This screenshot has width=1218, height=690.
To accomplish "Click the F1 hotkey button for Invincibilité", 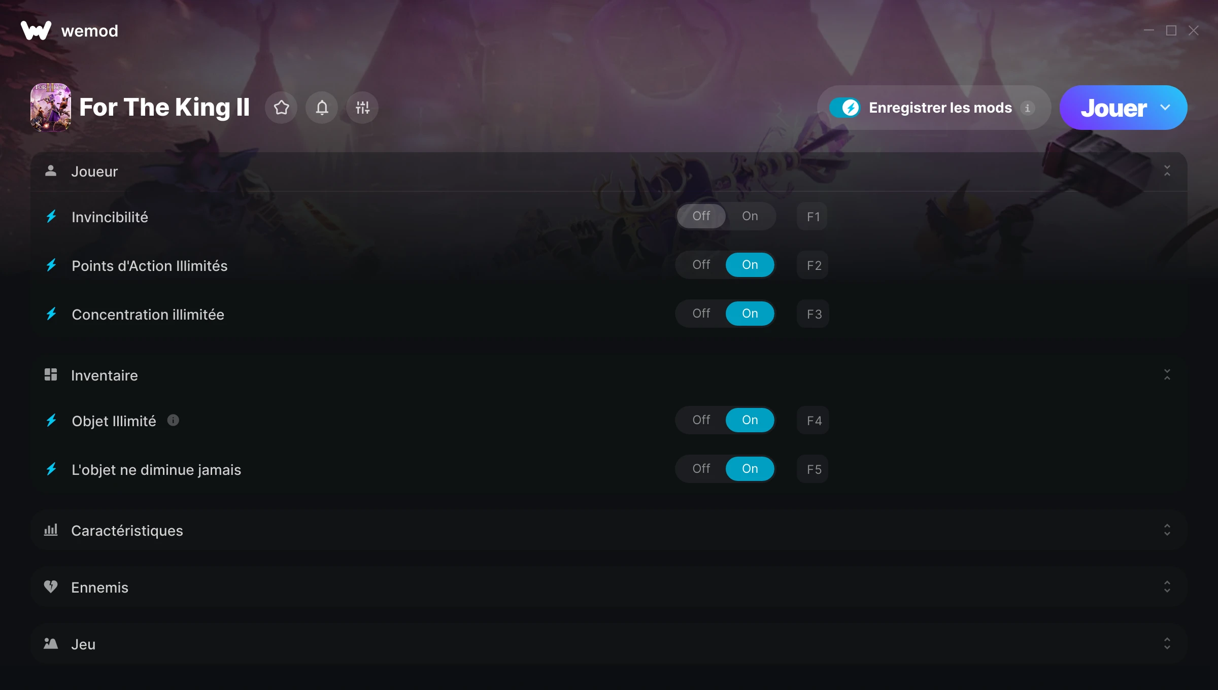I will click(x=813, y=216).
